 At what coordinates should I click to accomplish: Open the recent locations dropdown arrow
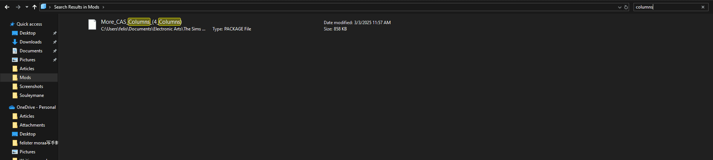(x=27, y=7)
